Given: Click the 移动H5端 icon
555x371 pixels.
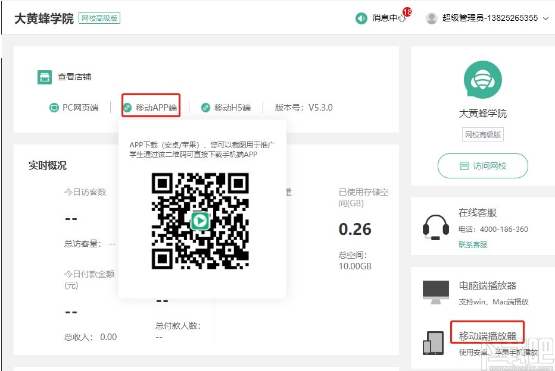Looking at the screenshot, I should coord(207,108).
